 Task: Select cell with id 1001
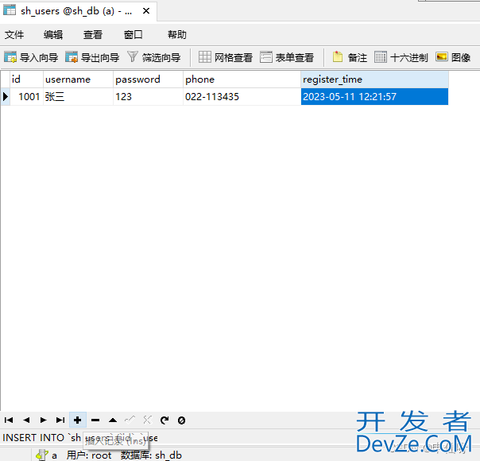point(27,97)
